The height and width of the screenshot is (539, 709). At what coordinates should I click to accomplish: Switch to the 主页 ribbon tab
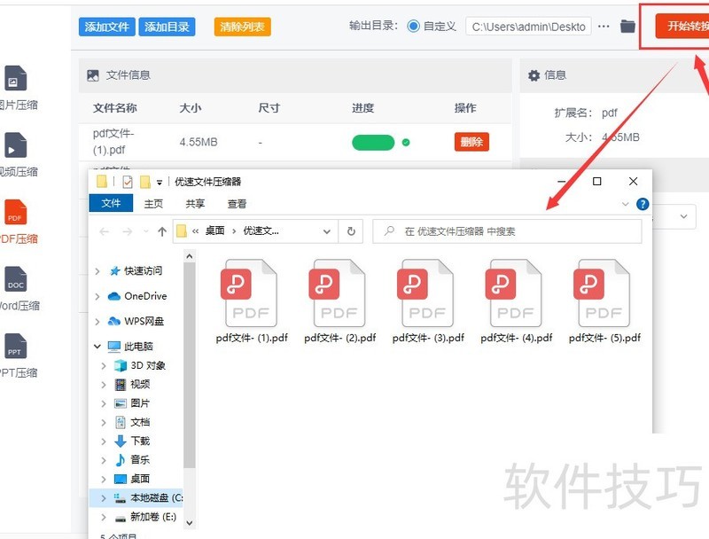pyautogui.click(x=152, y=203)
